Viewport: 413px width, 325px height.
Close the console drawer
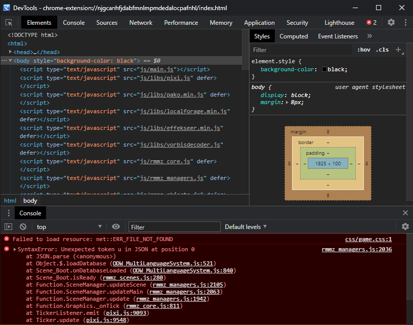(405, 213)
